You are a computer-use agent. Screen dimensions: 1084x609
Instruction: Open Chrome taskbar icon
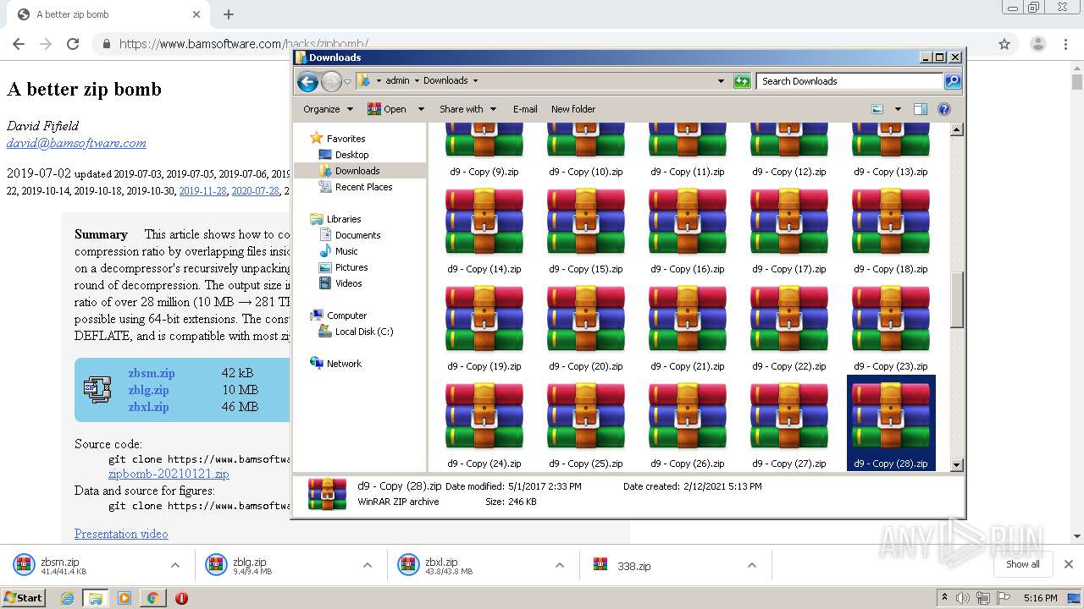coord(152,598)
